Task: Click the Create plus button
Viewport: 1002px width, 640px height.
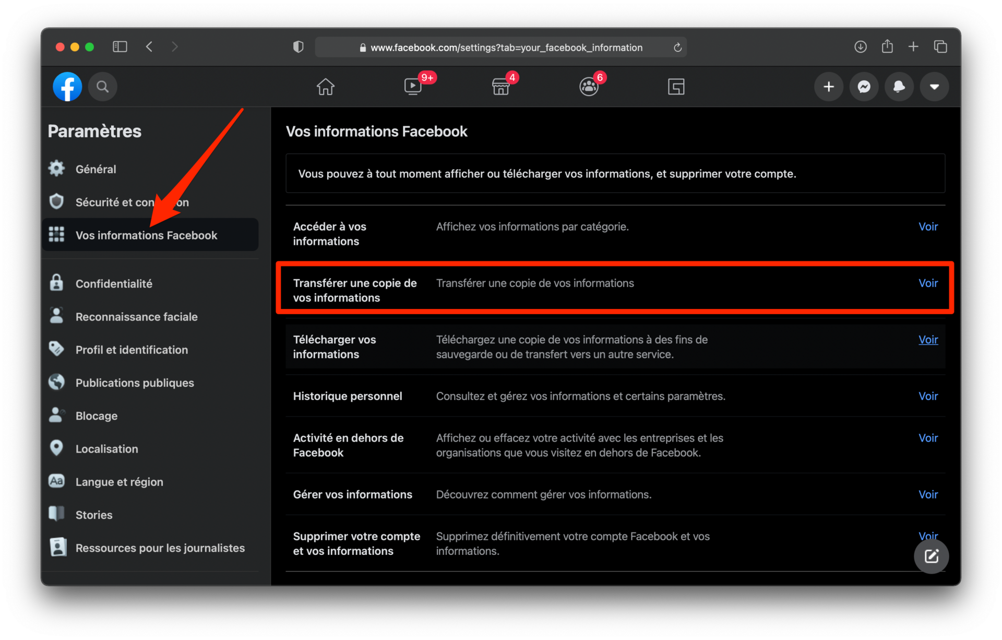Action: click(x=829, y=87)
